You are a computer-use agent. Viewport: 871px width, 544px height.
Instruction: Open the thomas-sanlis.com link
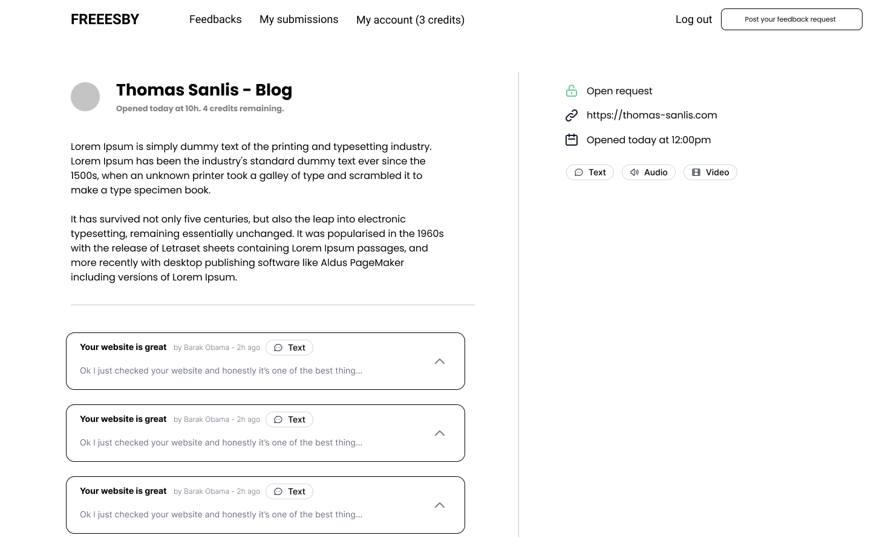click(651, 115)
